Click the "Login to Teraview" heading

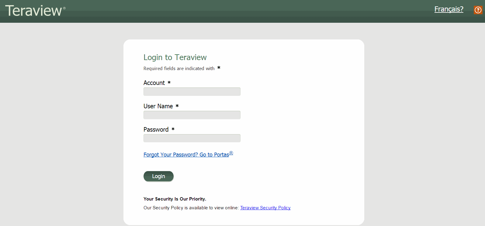coord(175,57)
